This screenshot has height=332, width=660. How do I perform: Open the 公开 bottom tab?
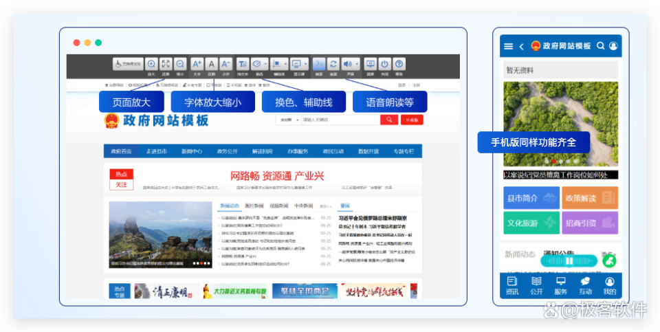536,286
